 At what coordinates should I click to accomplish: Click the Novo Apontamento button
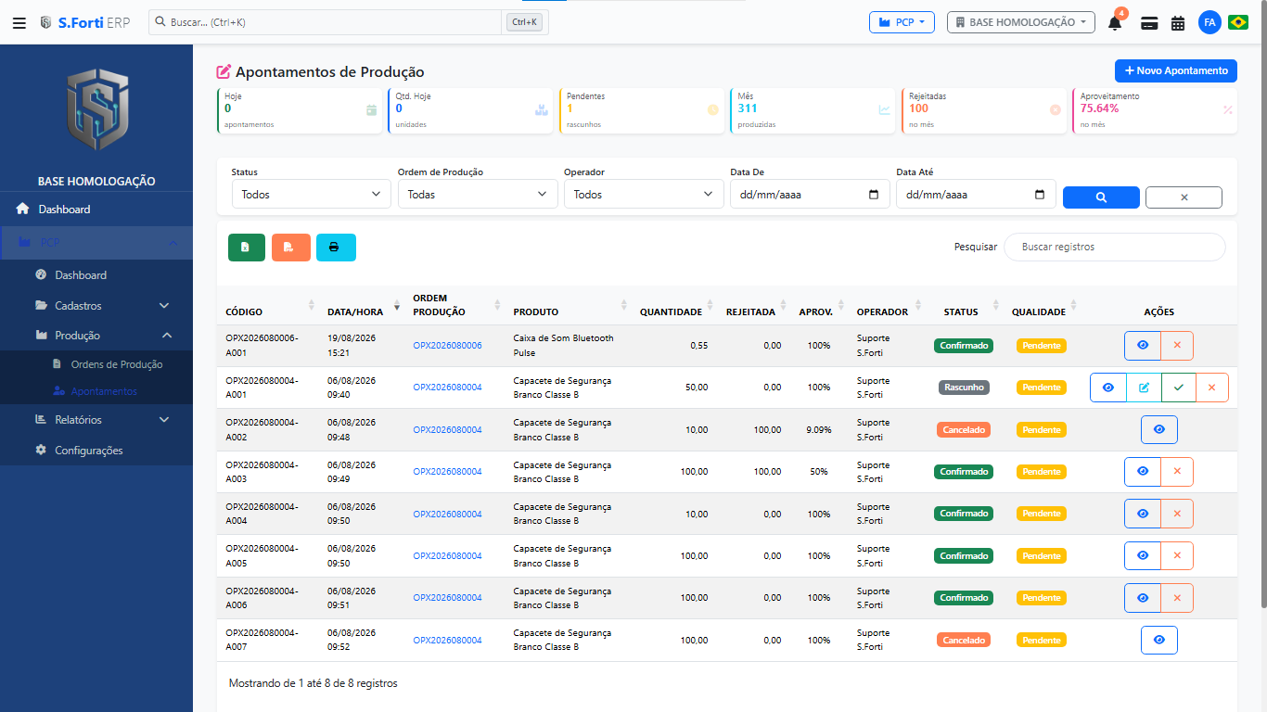tap(1175, 70)
